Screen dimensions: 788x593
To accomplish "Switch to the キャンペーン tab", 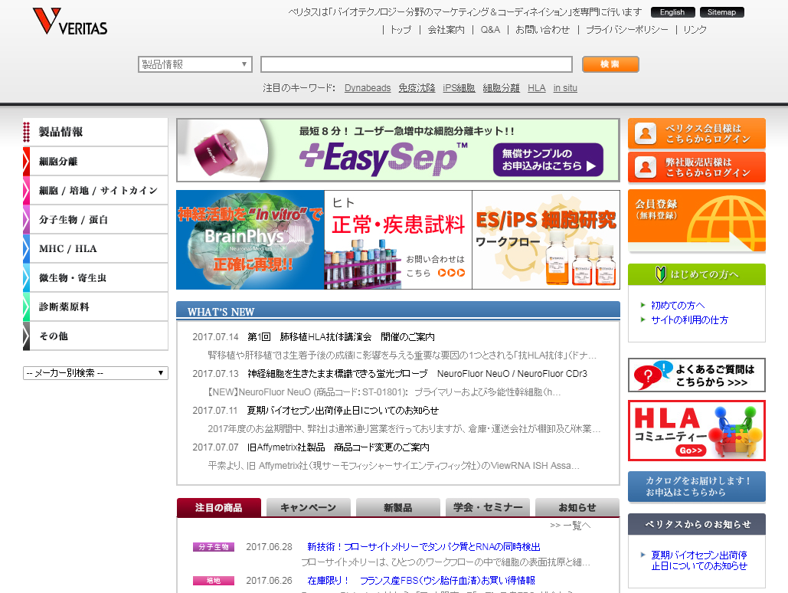I will click(308, 507).
